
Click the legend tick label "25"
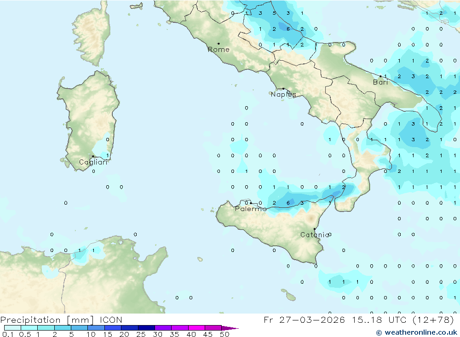pyautogui.click(x=141, y=334)
